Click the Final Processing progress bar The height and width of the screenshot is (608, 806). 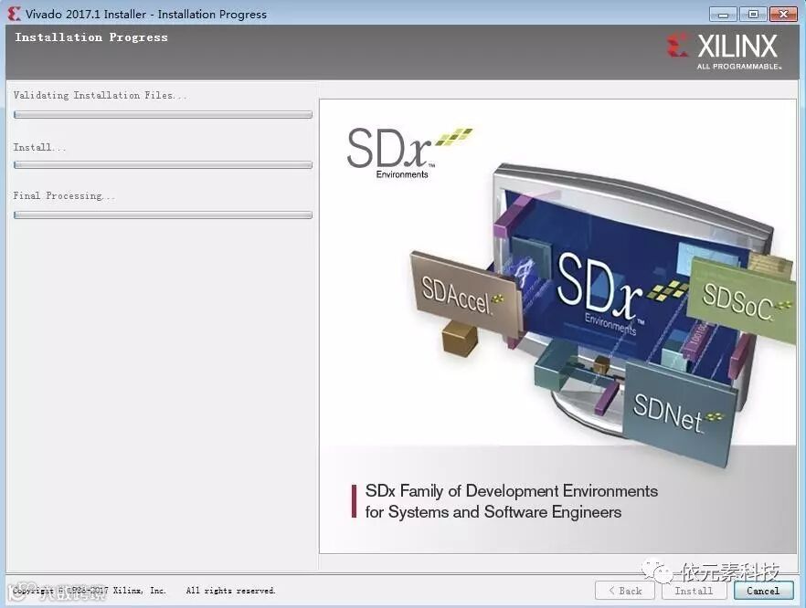(x=163, y=215)
